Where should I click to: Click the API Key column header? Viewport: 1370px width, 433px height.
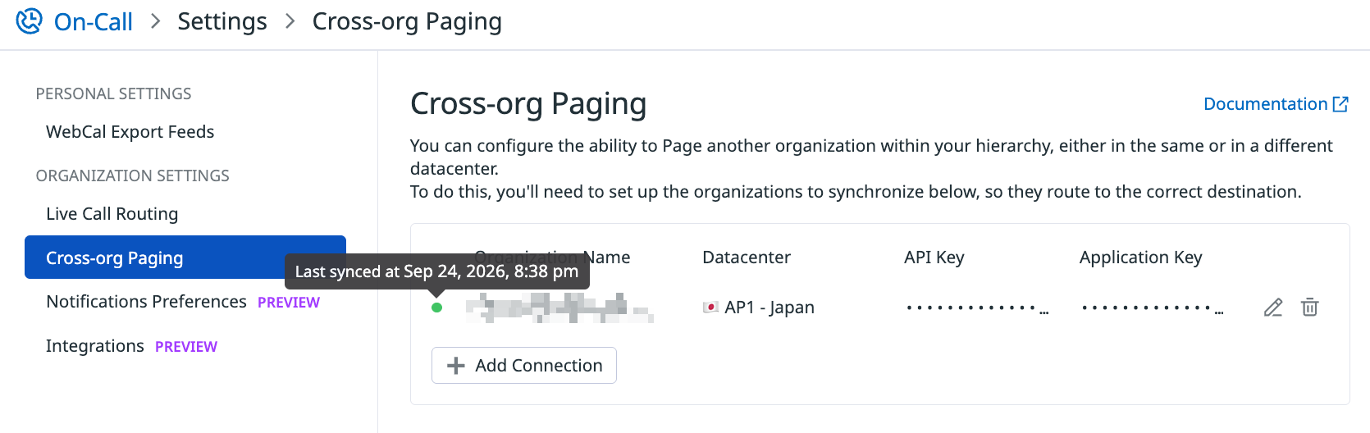click(x=934, y=258)
